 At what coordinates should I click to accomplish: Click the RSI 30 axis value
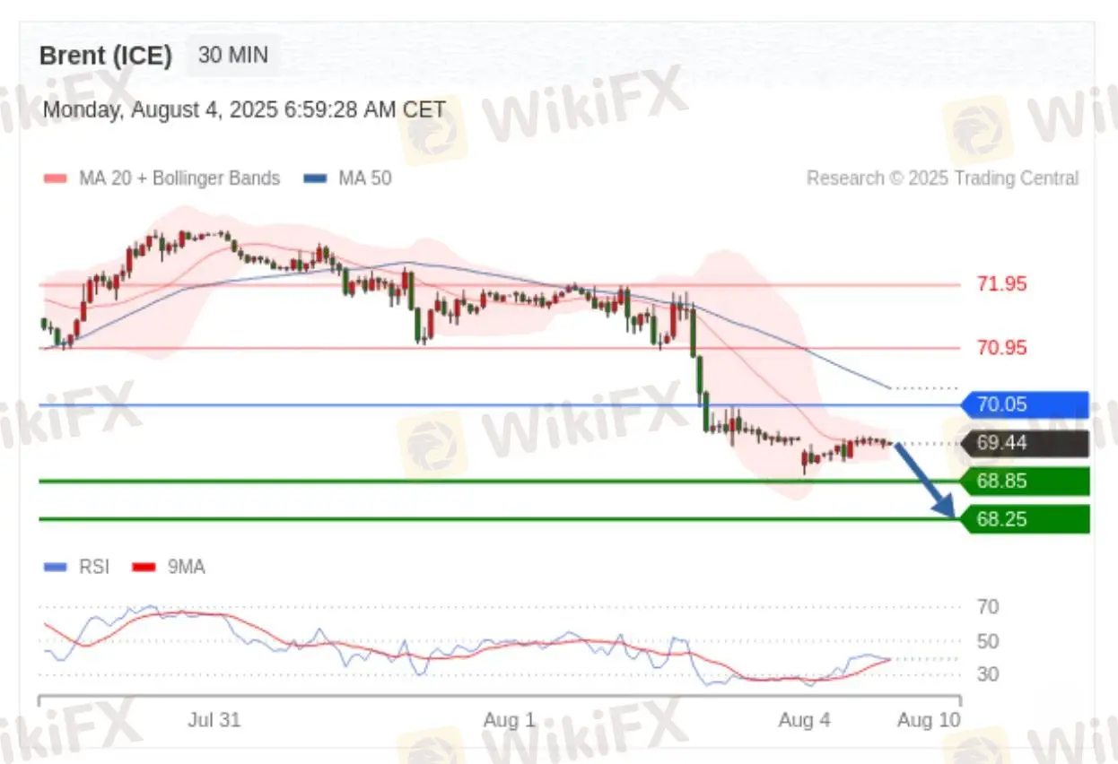[x=988, y=674]
